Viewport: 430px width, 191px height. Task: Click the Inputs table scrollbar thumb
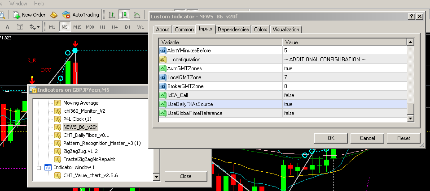[411, 109]
